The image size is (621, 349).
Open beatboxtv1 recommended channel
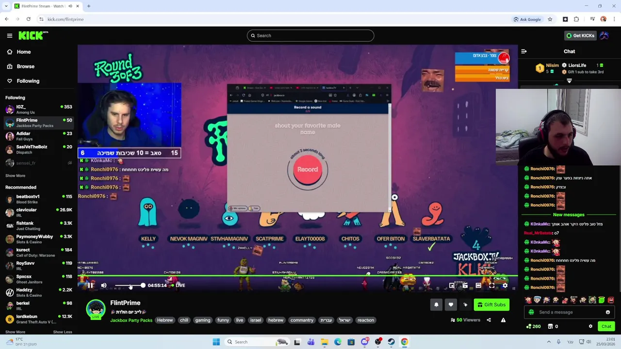(x=39, y=199)
